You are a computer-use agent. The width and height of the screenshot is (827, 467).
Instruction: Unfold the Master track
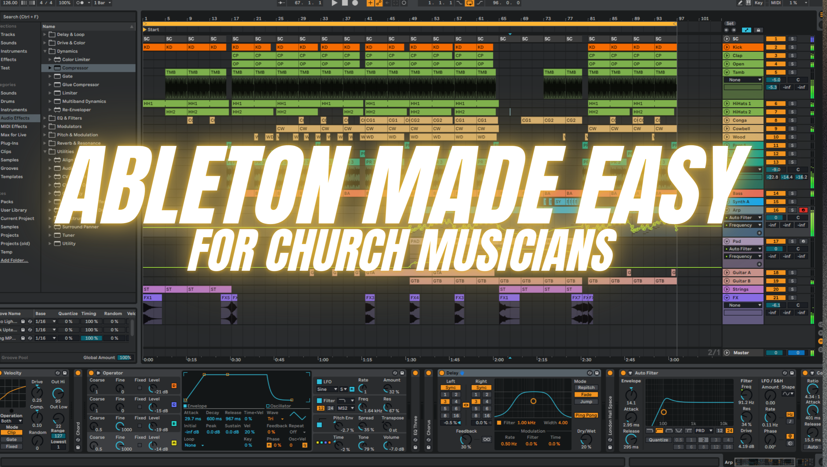click(x=727, y=353)
